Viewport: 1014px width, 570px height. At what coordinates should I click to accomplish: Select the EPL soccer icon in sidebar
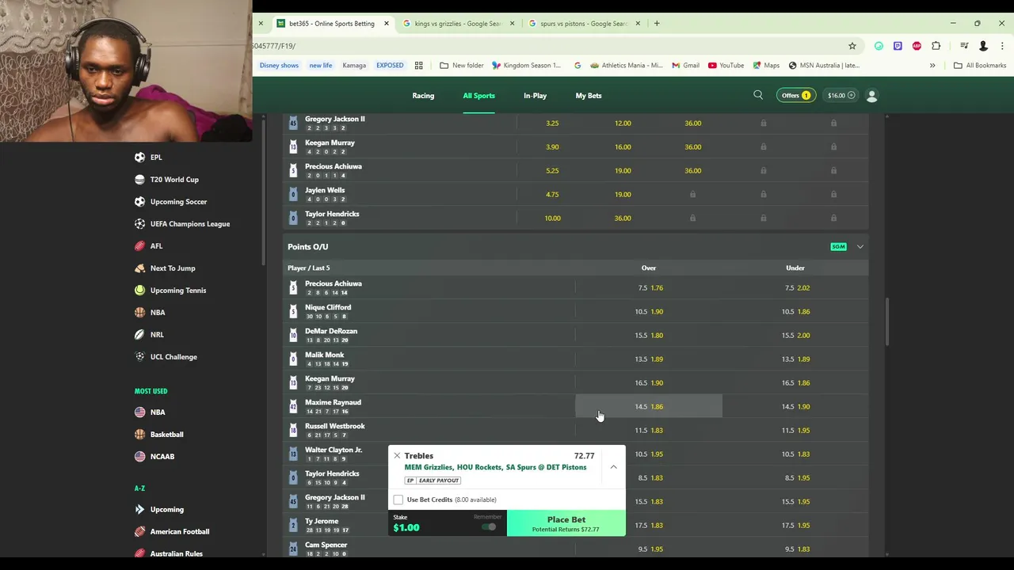[139, 157]
